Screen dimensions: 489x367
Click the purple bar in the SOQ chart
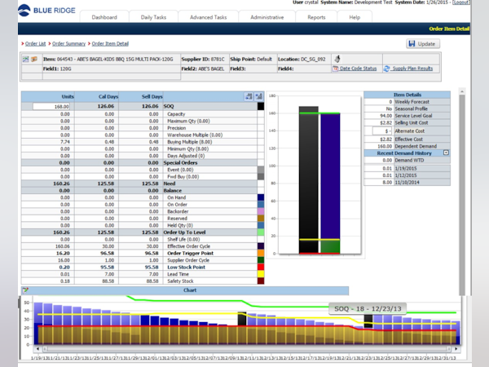(330, 176)
